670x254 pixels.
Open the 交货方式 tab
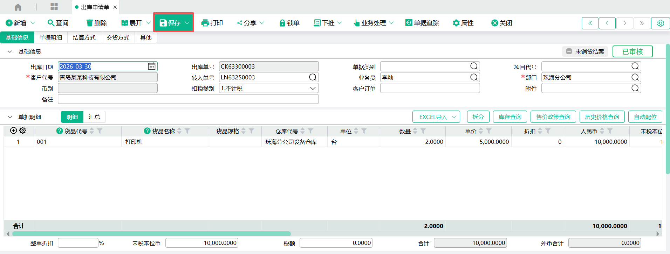(118, 37)
